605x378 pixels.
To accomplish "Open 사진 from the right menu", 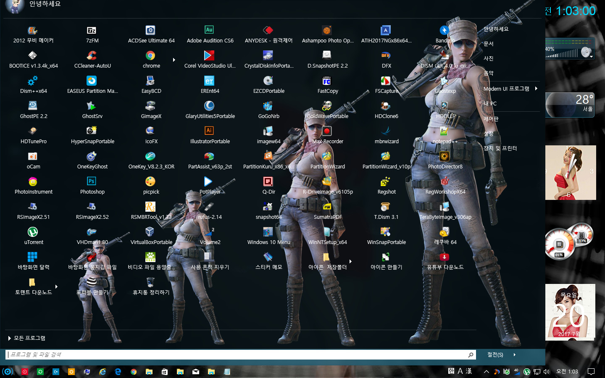I will [488, 58].
